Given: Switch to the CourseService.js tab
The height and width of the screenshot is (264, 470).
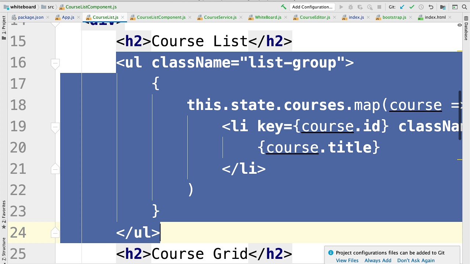Looking at the screenshot, I should tap(220, 17).
